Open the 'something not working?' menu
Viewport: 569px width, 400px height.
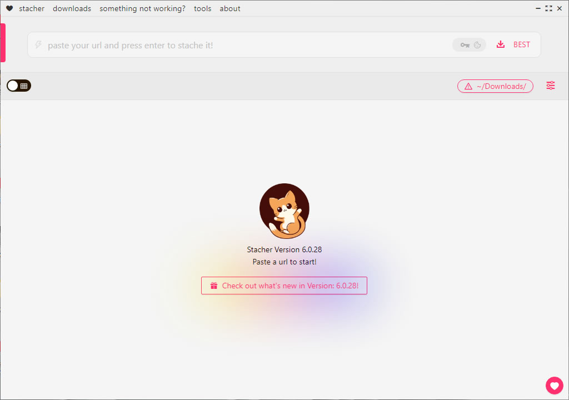tap(142, 8)
